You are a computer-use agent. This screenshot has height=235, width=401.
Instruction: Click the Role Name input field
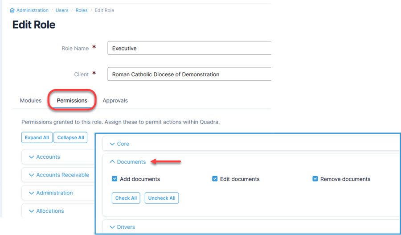(x=189, y=48)
